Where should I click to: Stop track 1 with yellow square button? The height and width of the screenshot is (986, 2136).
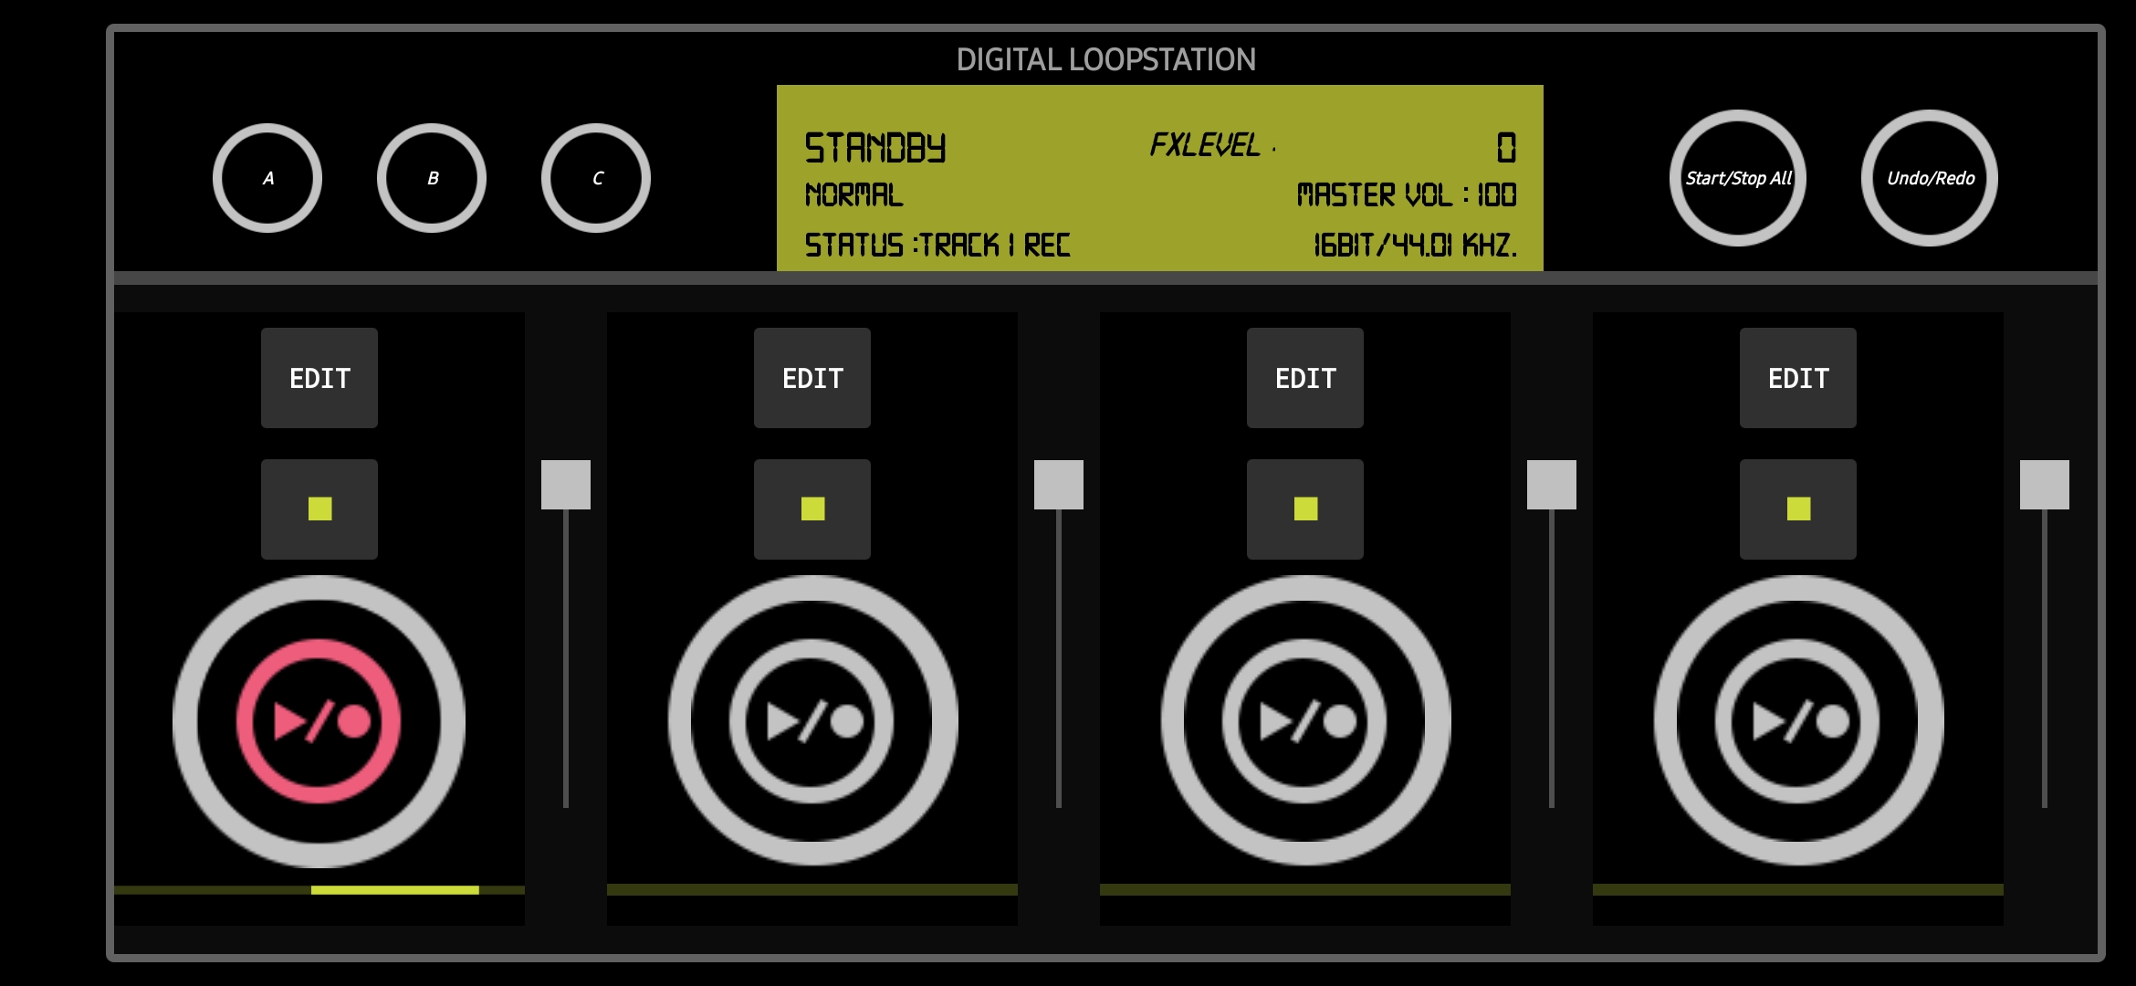pos(319,509)
